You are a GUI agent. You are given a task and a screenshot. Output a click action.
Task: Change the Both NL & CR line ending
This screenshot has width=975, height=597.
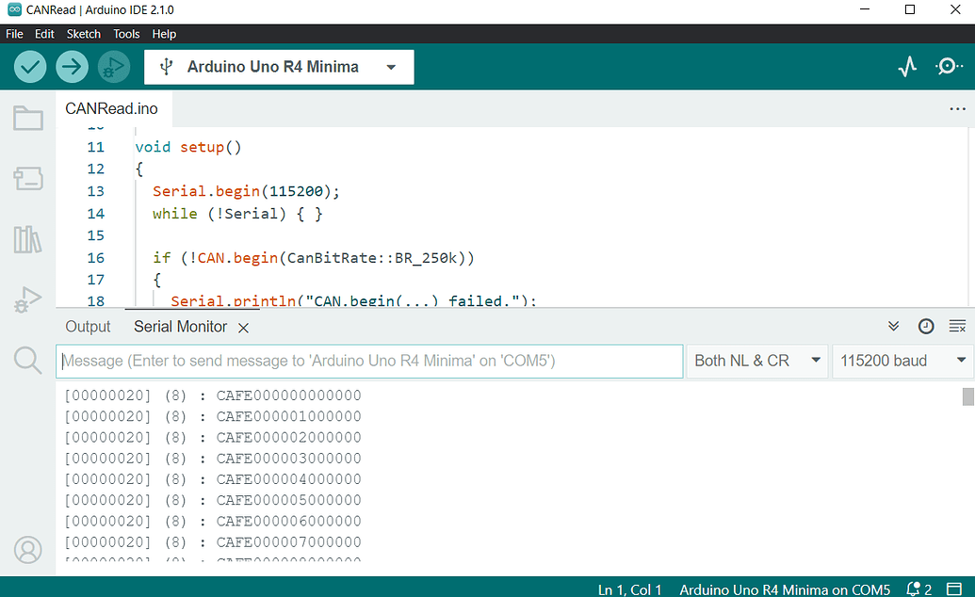pyautogui.click(x=756, y=361)
